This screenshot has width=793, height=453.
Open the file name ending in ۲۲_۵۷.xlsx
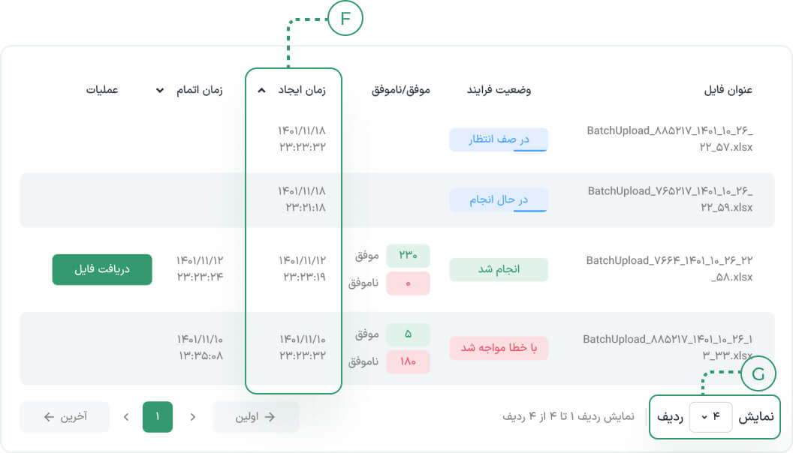pyautogui.click(x=670, y=139)
